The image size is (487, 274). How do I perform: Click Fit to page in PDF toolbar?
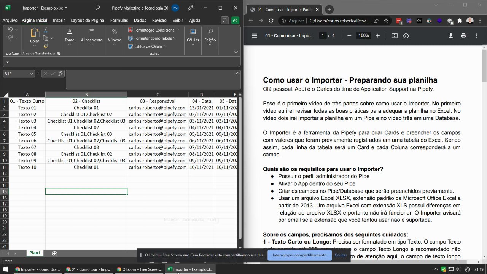tap(395, 36)
